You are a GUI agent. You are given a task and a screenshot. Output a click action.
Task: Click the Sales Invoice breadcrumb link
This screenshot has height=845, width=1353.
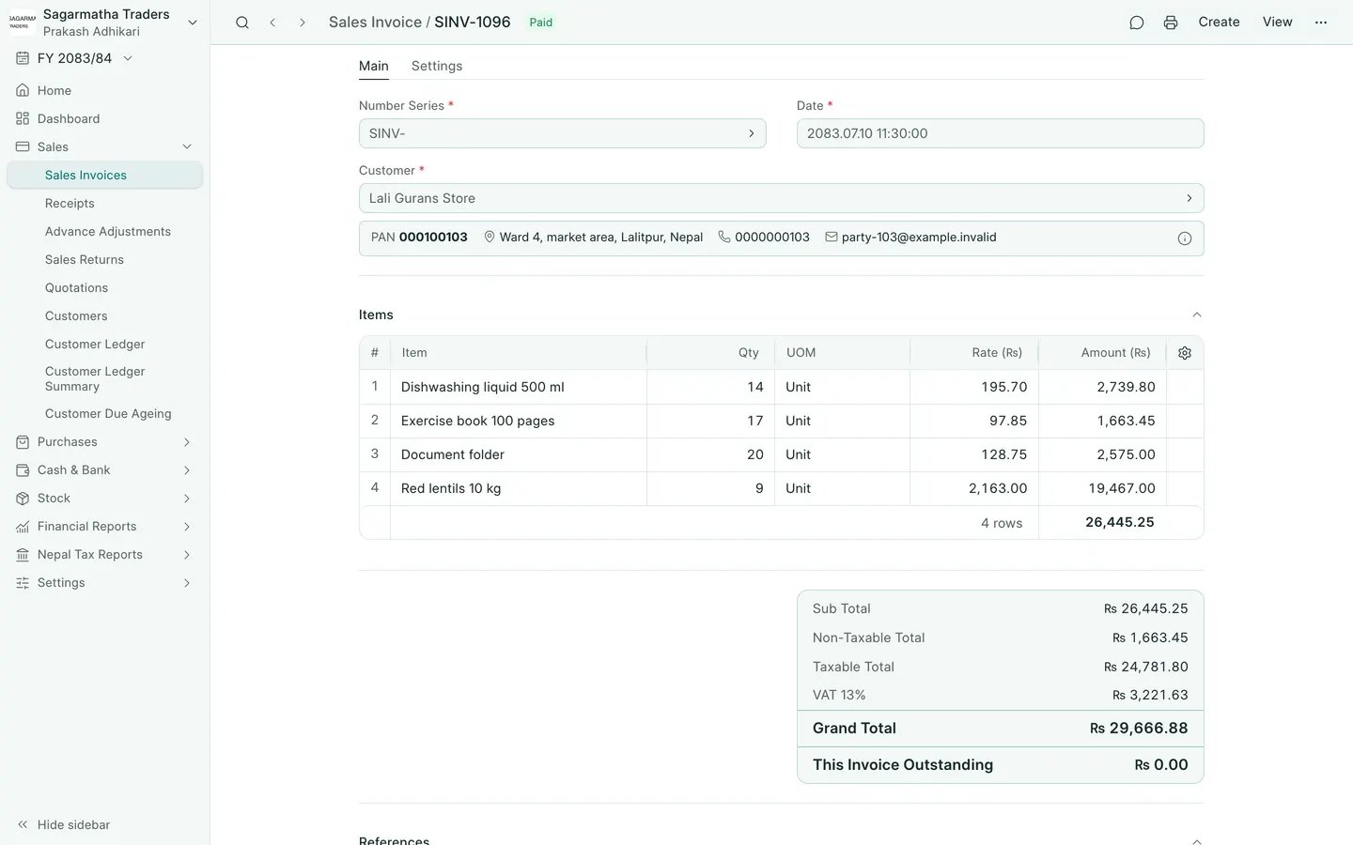tap(375, 22)
